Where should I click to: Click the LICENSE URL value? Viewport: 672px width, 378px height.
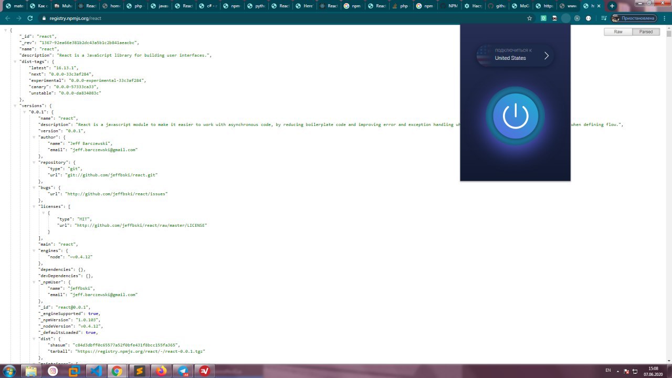[141, 225]
